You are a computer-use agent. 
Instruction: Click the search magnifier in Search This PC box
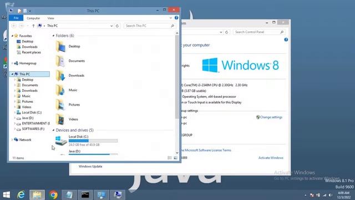point(173,26)
